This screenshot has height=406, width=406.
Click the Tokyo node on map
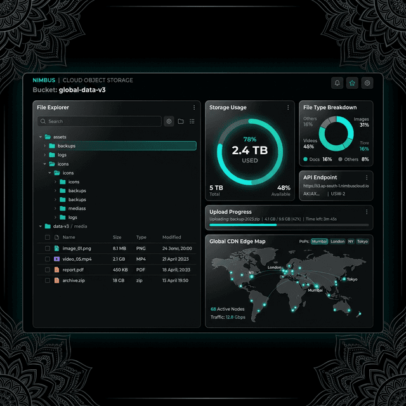point(344,279)
